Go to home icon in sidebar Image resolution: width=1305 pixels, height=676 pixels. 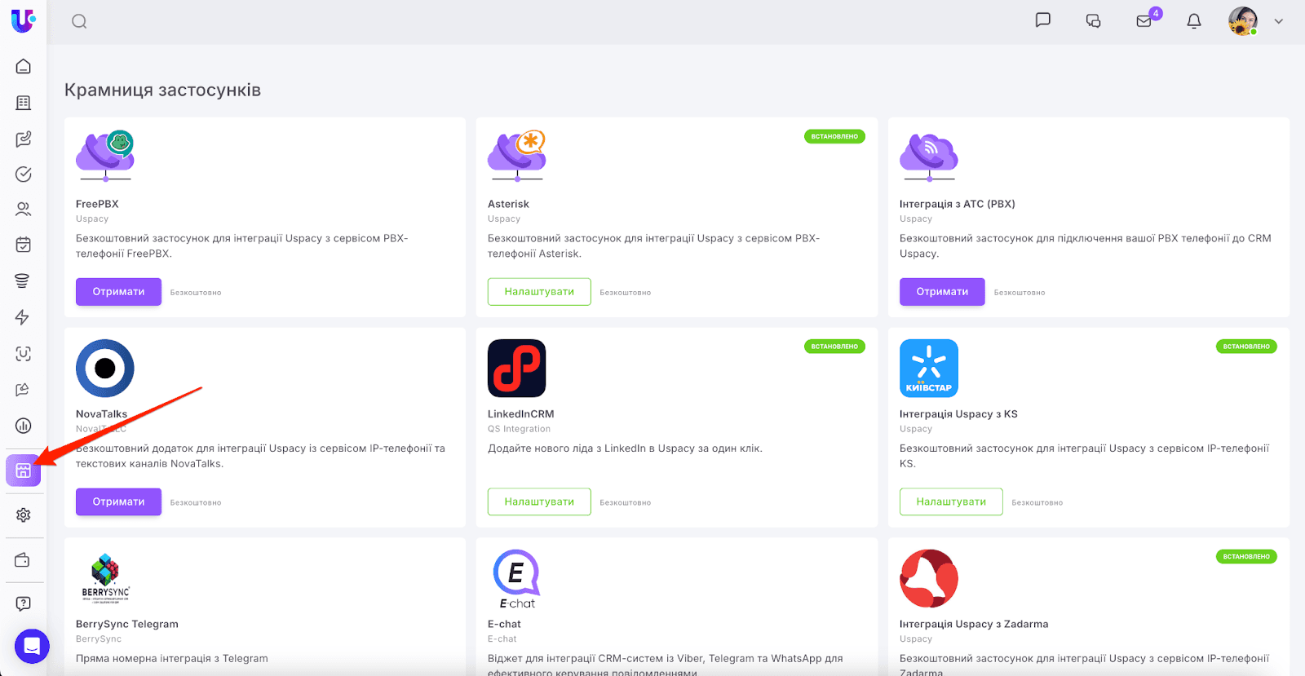coord(23,66)
